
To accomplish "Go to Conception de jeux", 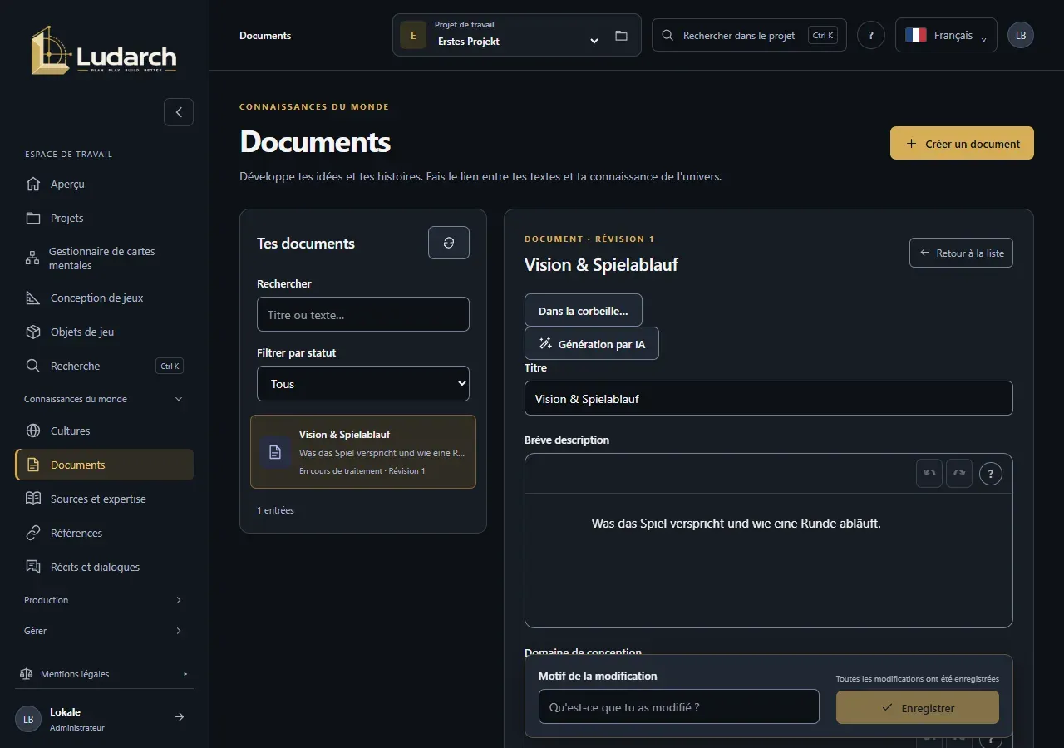I will 104,298.
